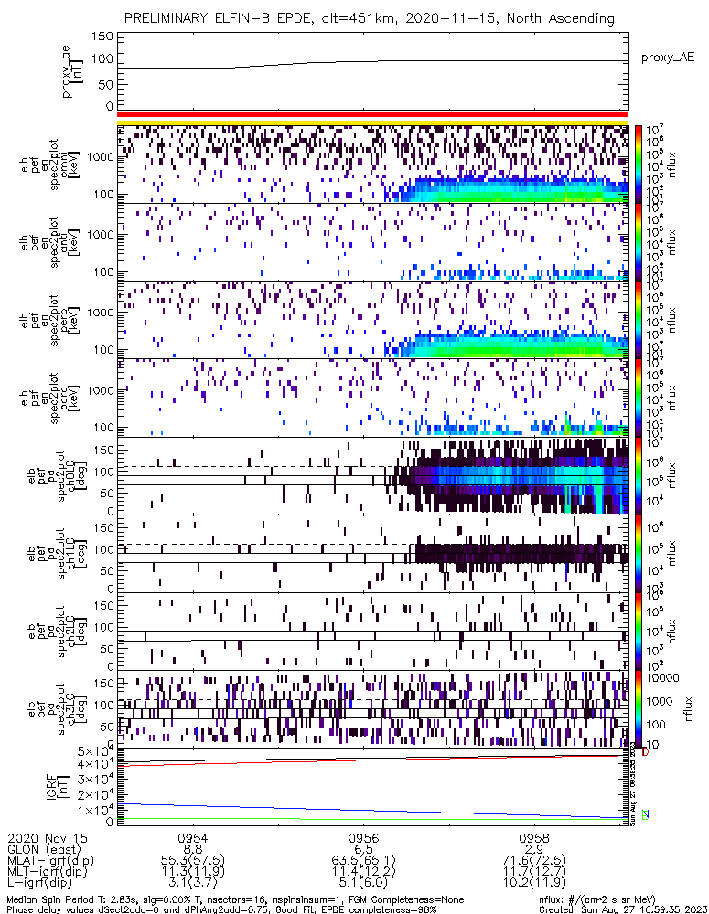Image resolution: width=709 pixels, height=914 pixels.
Task: Click the top energy spectrogram color bar
Action: point(638,164)
